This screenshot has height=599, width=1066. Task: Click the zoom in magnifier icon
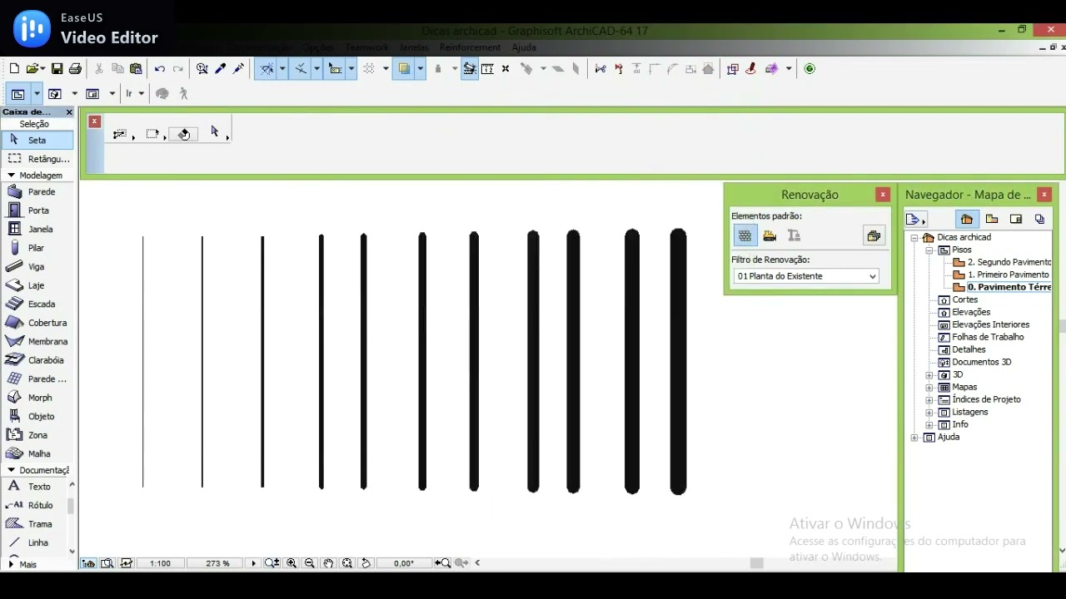[x=291, y=563]
